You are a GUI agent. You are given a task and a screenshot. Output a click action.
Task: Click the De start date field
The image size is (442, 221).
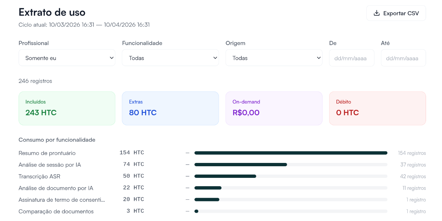tap(352, 58)
